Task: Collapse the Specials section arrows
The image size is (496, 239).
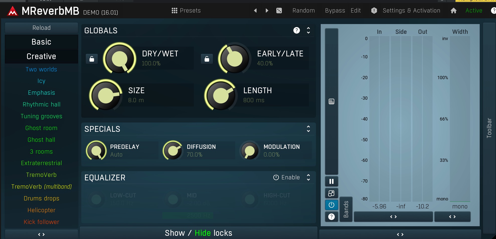Action: tap(308, 129)
